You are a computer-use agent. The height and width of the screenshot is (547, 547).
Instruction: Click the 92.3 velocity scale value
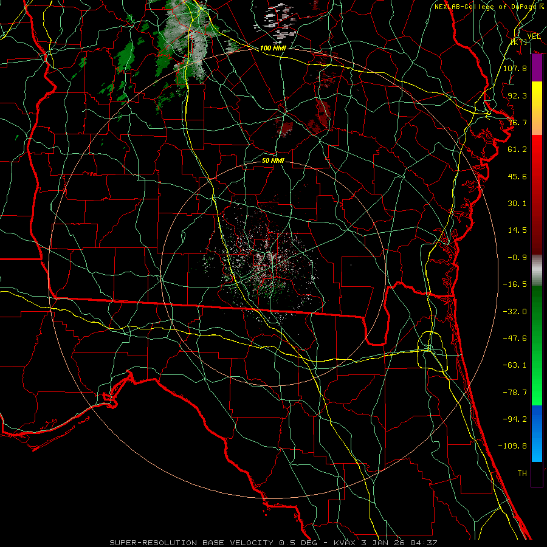pyautogui.click(x=517, y=95)
